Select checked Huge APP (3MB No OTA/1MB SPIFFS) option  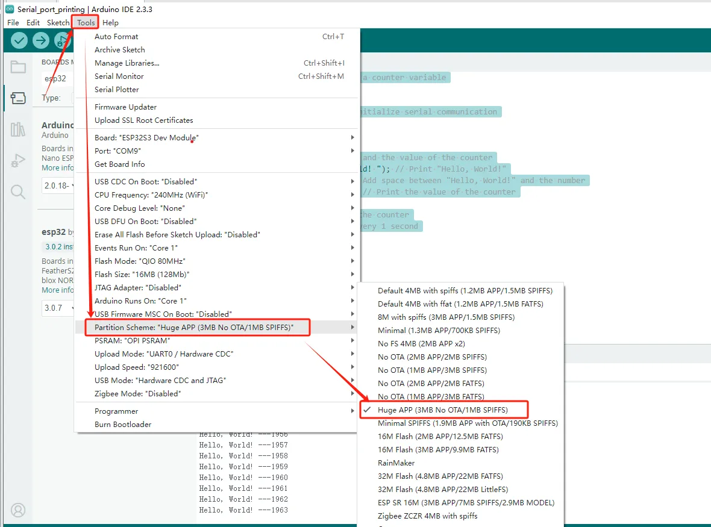[x=442, y=410]
